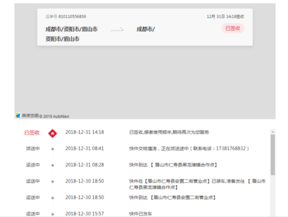The height and width of the screenshot is (217, 288).
Task: Click the scroll-up arrow of the tracking list
Action: 272,132
